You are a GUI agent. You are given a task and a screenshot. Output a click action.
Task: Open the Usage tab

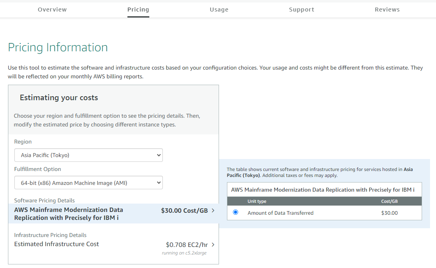(219, 10)
